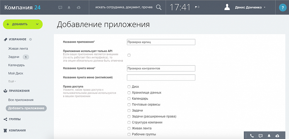Enable the Структура компании checkbox
This screenshot has height=139, width=289.
[x=129, y=122]
